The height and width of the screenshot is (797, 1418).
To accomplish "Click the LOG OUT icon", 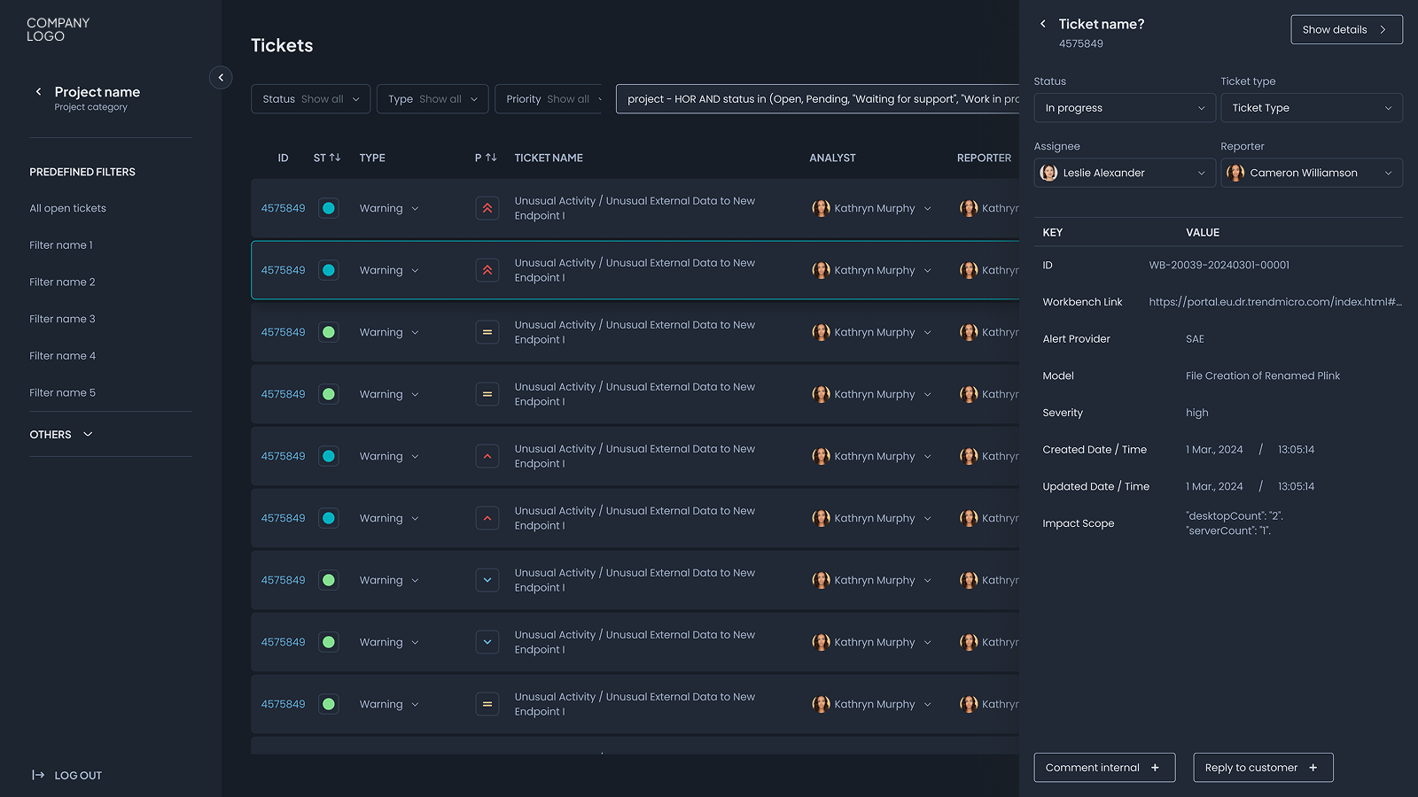I will [x=38, y=775].
